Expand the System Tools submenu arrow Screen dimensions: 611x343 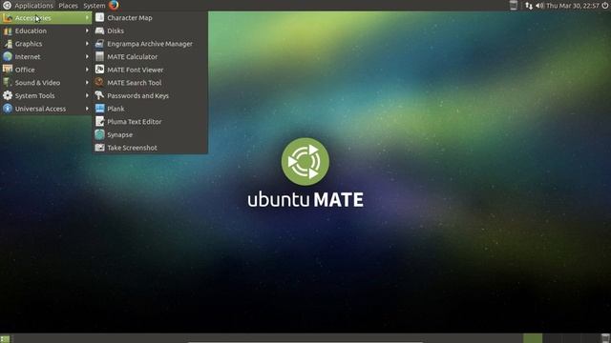[87, 95]
